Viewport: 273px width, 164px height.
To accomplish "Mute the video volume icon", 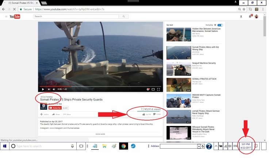I will pyautogui.click(x=54, y=89).
